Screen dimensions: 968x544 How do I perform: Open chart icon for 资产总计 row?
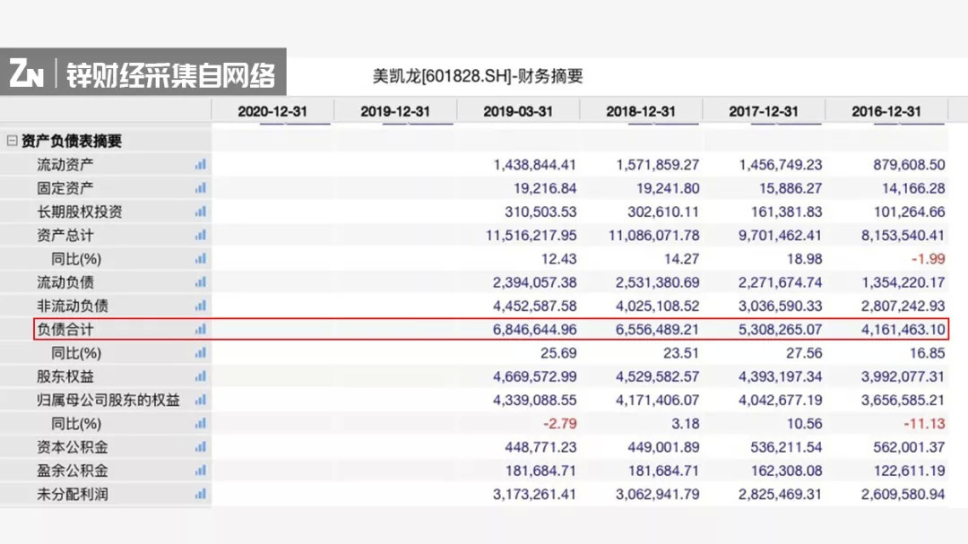click(x=201, y=235)
